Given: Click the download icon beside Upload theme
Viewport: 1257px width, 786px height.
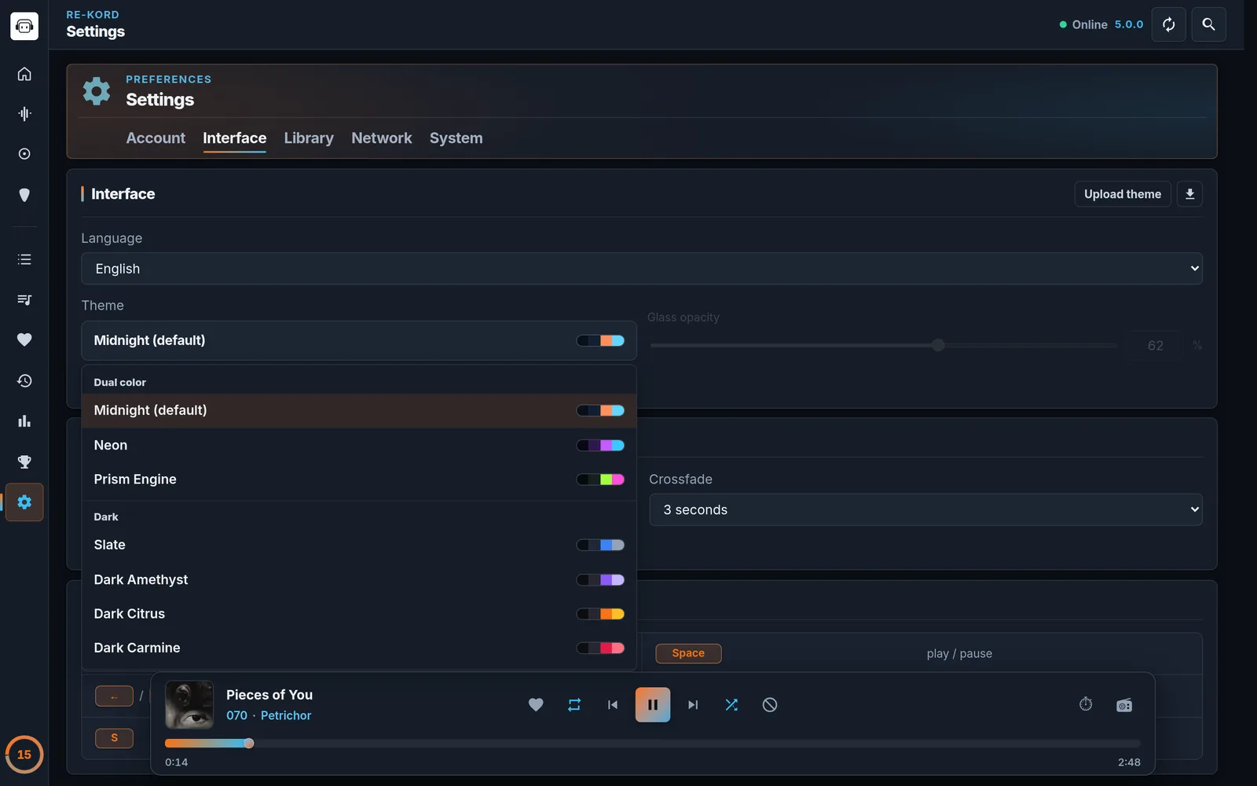Looking at the screenshot, I should tap(1190, 194).
